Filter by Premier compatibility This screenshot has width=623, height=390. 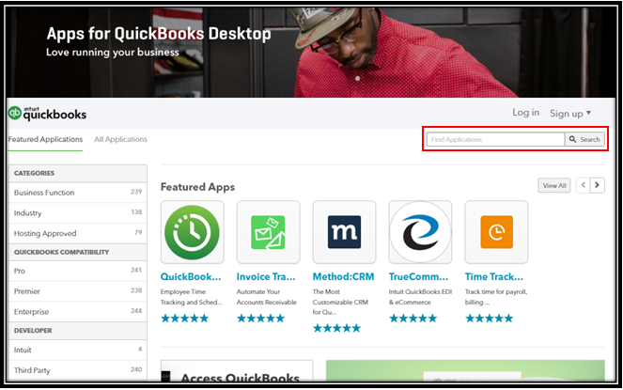coord(77,291)
